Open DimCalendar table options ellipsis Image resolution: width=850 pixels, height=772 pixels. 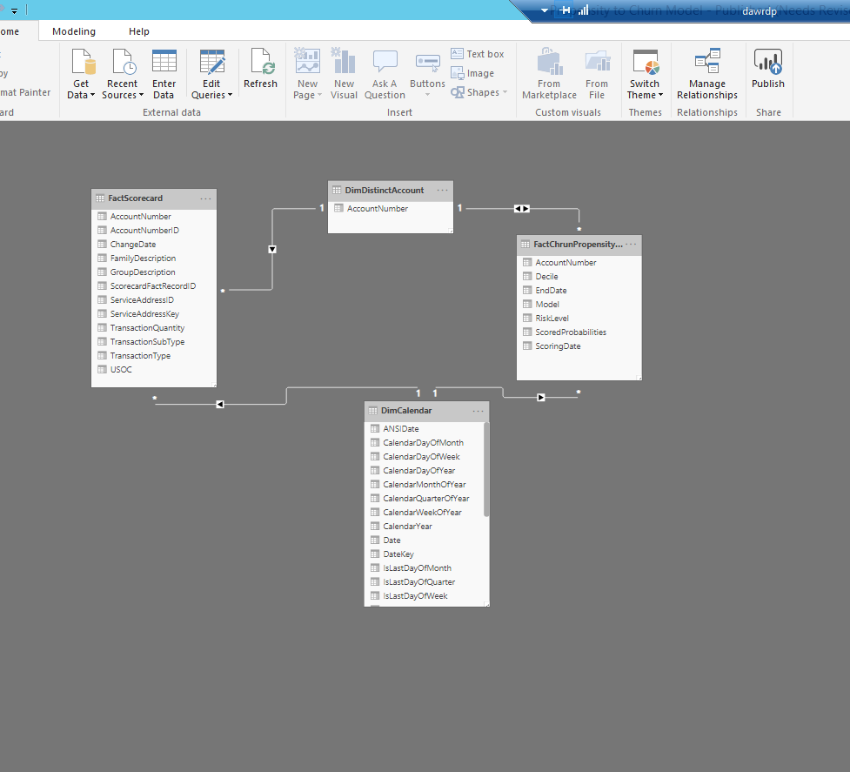pyautogui.click(x=479, y=411)
